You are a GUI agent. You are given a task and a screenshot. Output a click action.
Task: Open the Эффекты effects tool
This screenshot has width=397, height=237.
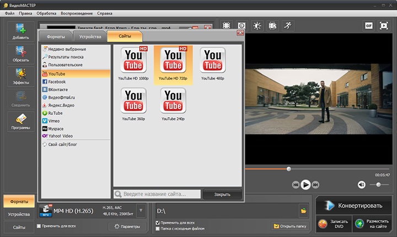pos(21,76)
